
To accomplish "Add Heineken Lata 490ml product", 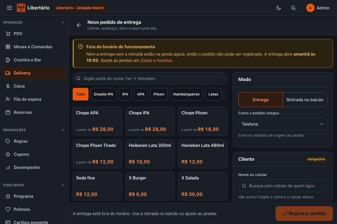I will pyautogui.click(x=203, y=154).
